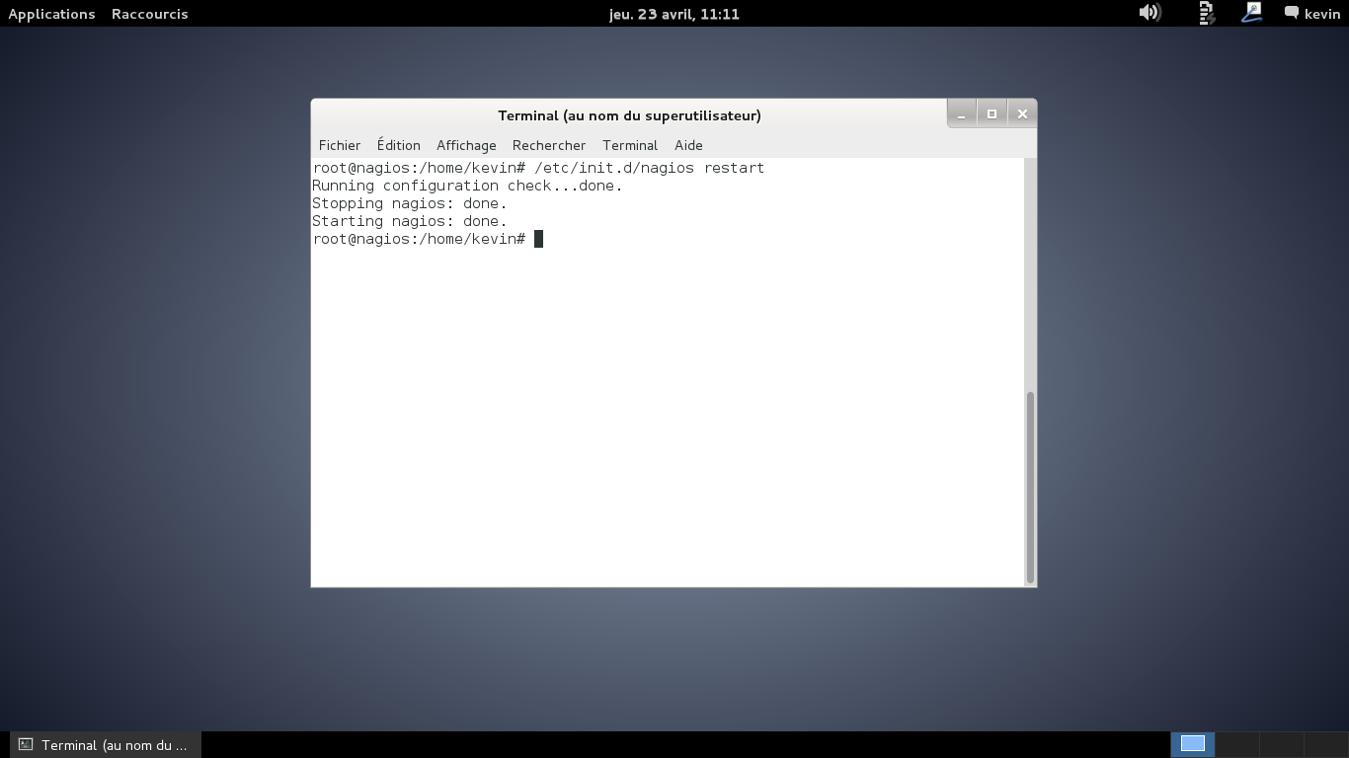Open the clock calendar jeu. 23 avril
The width and height of the screenshot is (1349, 758).
674,14
